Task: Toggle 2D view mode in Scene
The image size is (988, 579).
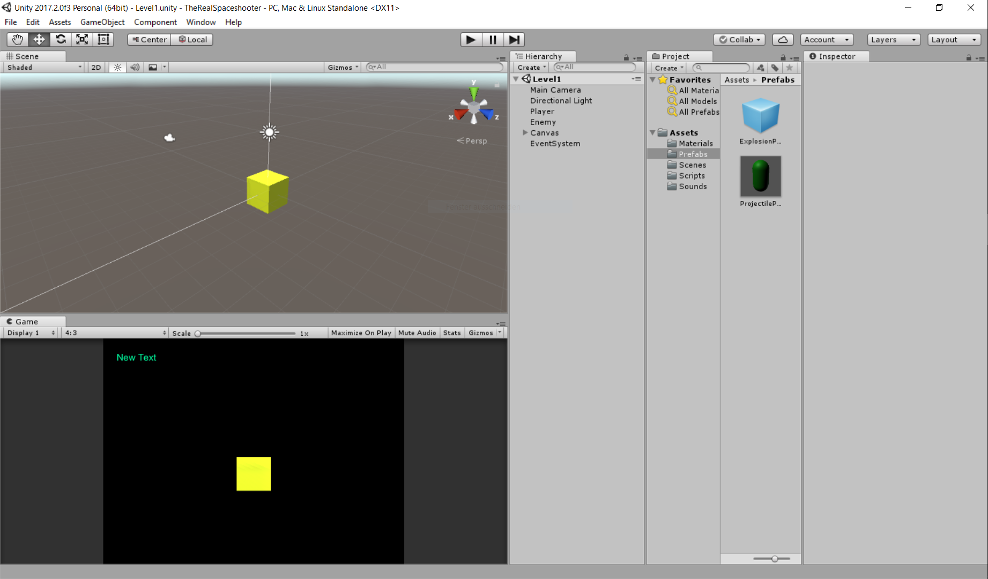Action: click(x=96, y=68)
